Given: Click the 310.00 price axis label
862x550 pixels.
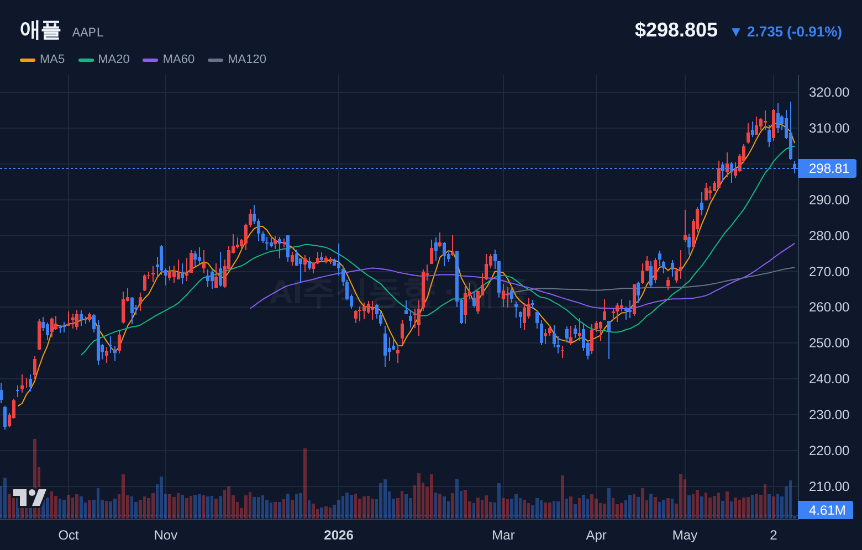Looking at the screenshot, I should [x=829, y=128].
